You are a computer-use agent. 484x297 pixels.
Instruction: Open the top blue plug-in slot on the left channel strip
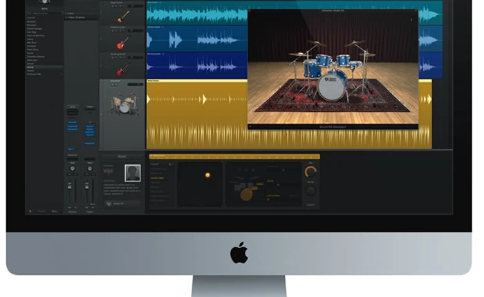[x=73, y=122]
